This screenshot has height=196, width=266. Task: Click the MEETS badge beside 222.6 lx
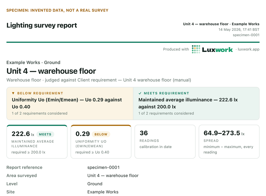(x=45, y=134)
